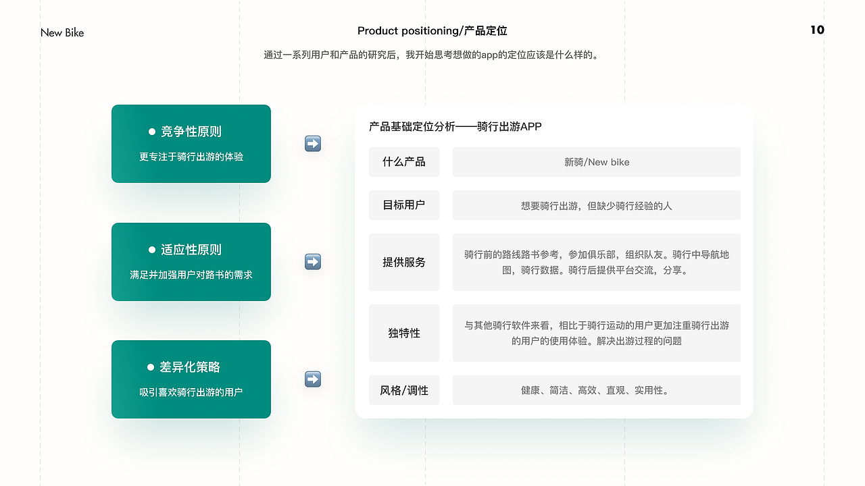Click the page number 10

coord(817,30)
